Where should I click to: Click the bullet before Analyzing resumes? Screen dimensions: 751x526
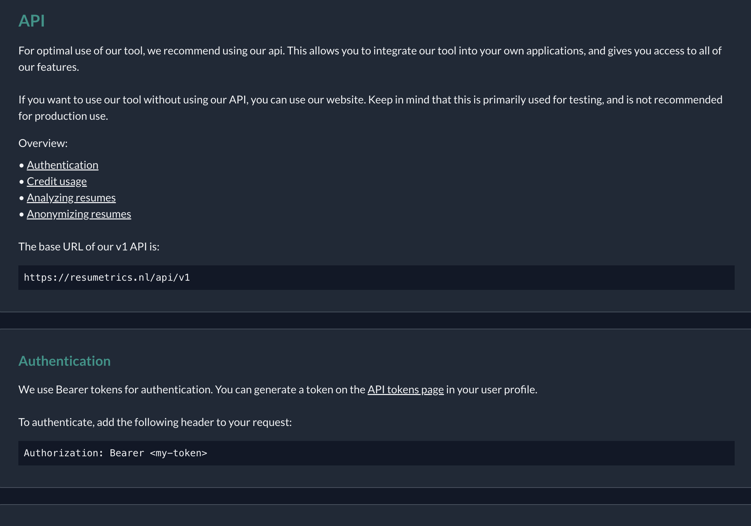(x=21, y=198)
